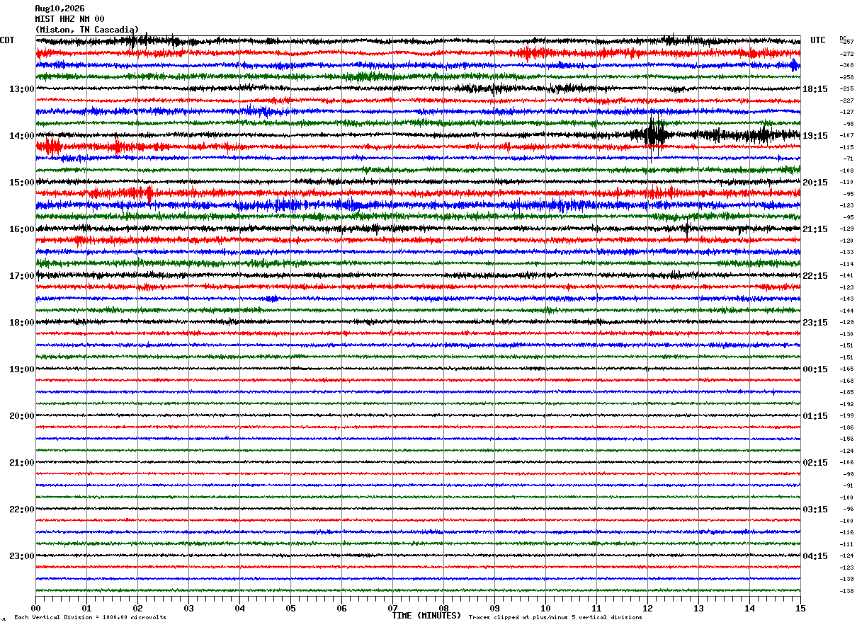Click DC offset value -192

[846, 404]
